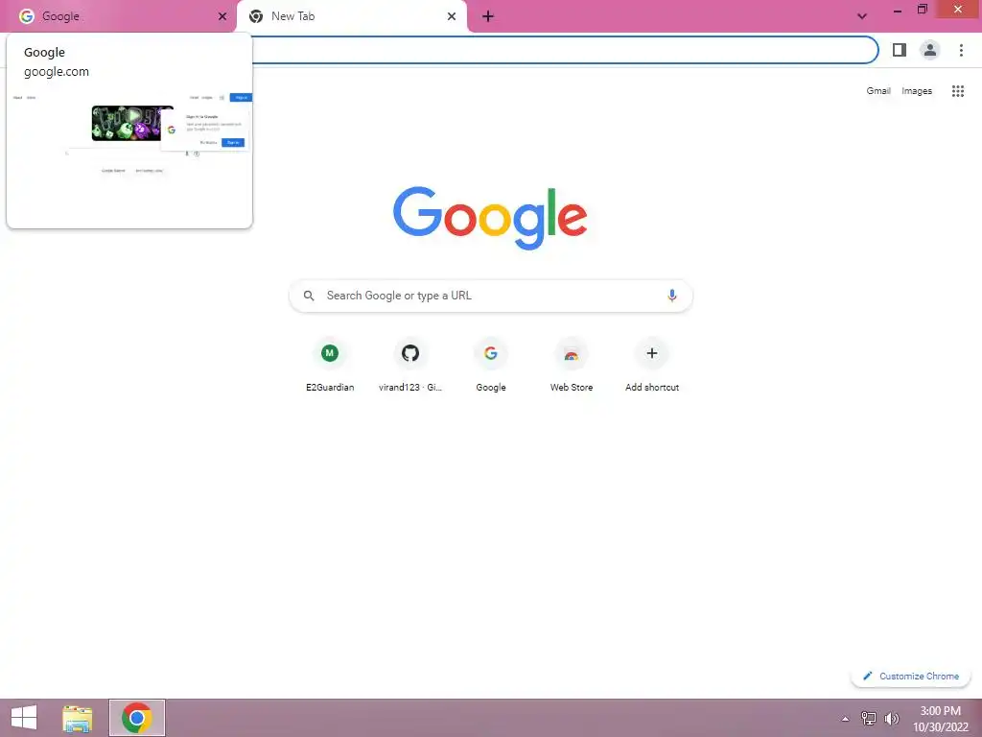Open the Google shortcut tile

point(490,366)
